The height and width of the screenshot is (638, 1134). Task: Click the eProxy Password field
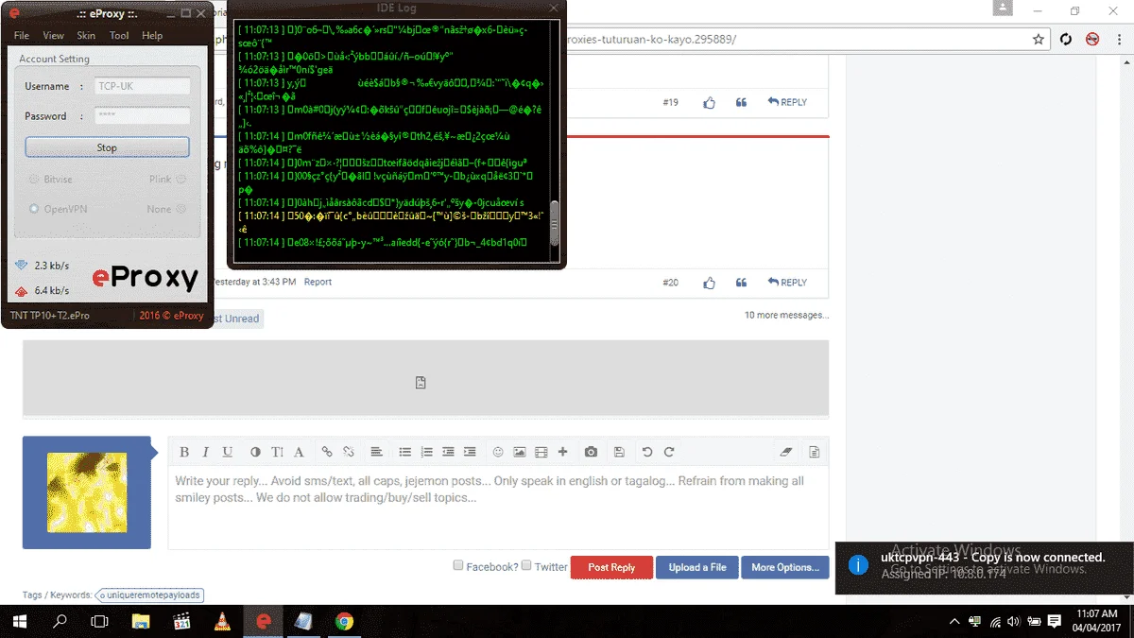(x=142, y=116)
